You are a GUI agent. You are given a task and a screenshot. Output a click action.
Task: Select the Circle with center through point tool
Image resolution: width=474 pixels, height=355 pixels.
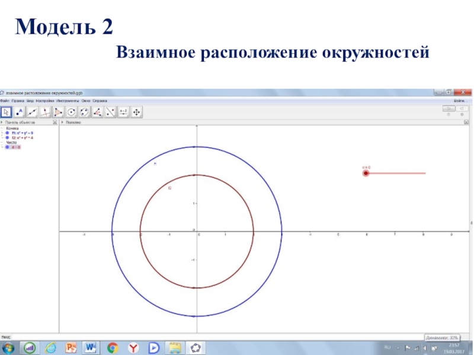[x=71, y=112]
